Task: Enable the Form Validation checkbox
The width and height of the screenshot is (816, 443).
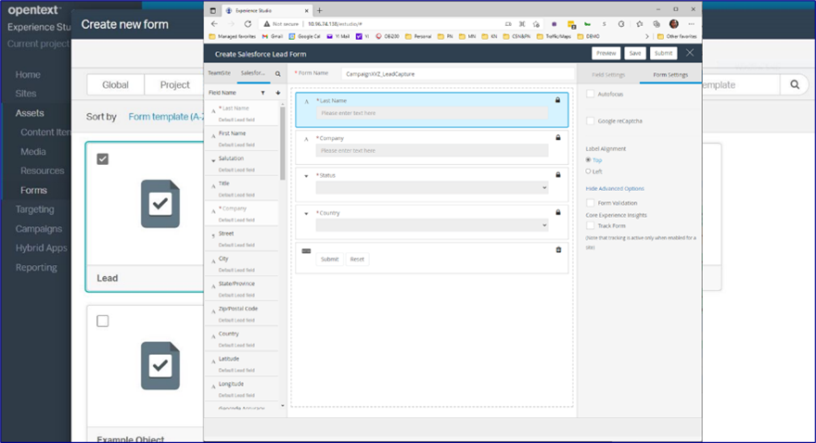Action: pyautogui.click(x=590, y=203)
